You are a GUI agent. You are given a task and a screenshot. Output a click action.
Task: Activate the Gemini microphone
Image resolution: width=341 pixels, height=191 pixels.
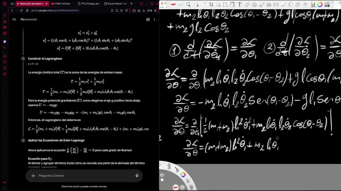137,176
